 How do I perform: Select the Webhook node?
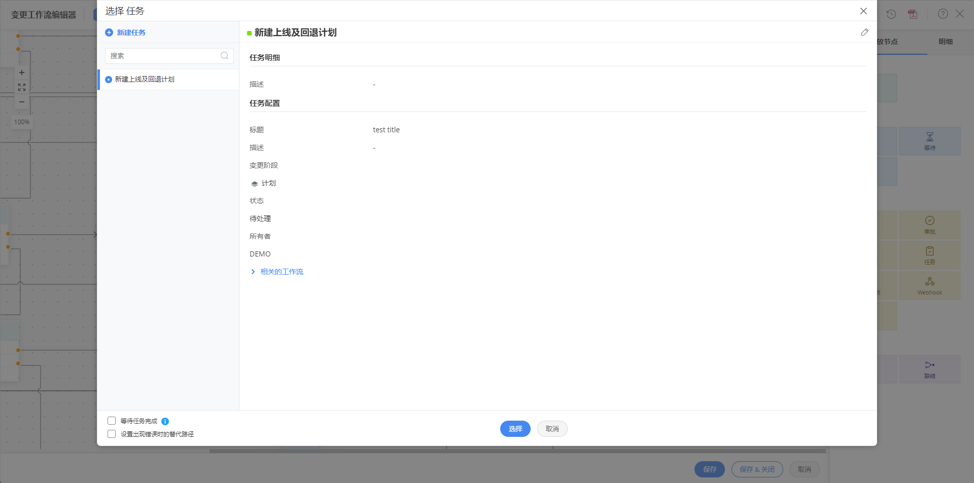(930, 286)
